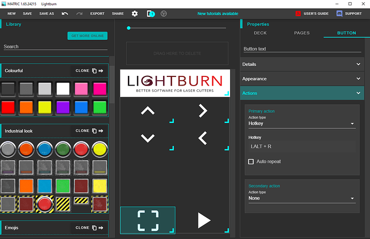This screenshot has width=370, height=239.
Task: Open the User's Guide PDF icon
Action: coord(298,14)
